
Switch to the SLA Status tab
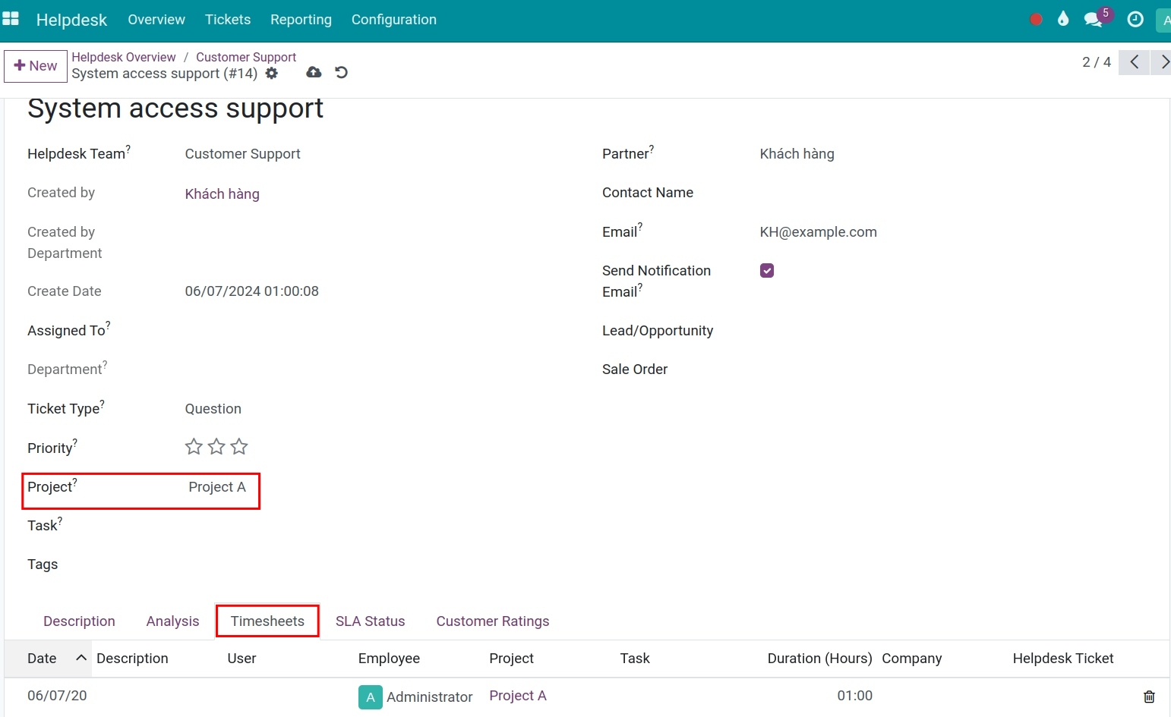tap(371, 621)
